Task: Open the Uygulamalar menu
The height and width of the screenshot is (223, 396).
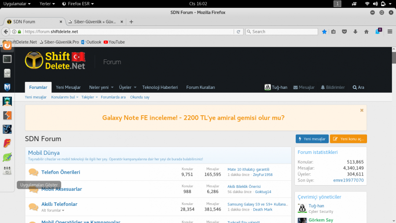Action: point(17,4)
